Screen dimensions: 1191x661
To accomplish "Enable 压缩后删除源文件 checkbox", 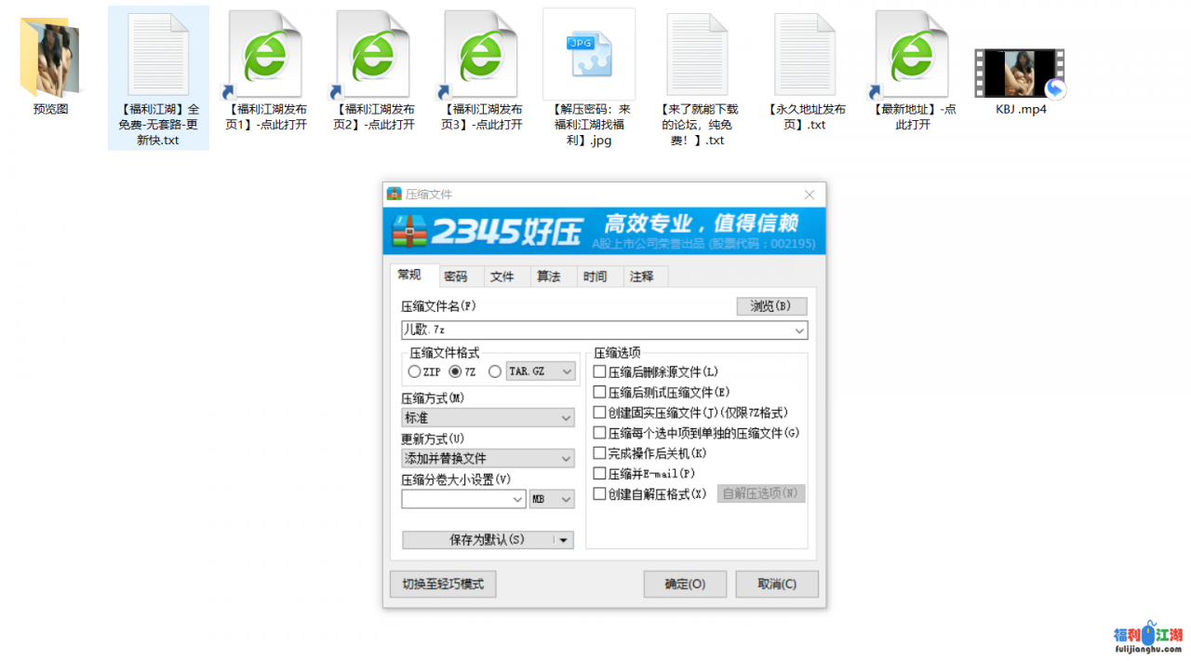I will pyautogui.click(x=600, y=371).
